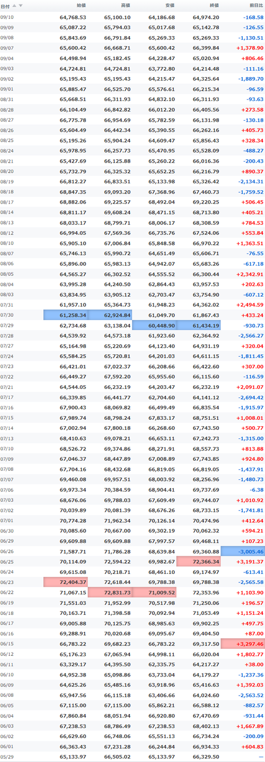This screenshot has width=265, height=762.
Task: Select the blue highlighted 61,434.19 close cell
Action: point(198,324)
